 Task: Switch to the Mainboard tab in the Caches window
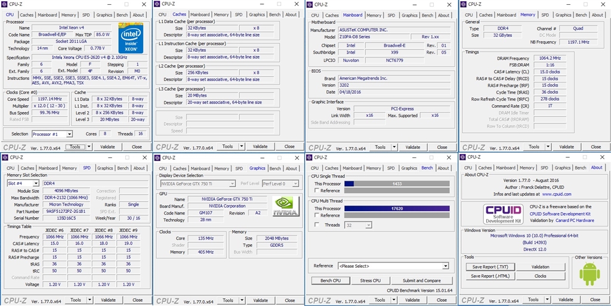coord(200,14)
